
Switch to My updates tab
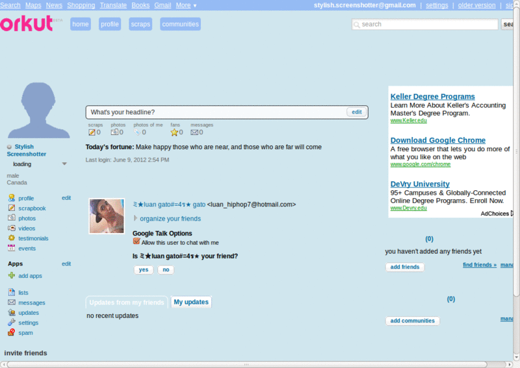point(191,302)
